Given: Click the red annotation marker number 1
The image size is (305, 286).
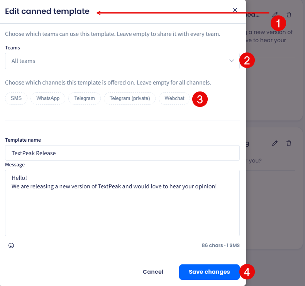Looking at the screenshot, I should click(278, 23).
